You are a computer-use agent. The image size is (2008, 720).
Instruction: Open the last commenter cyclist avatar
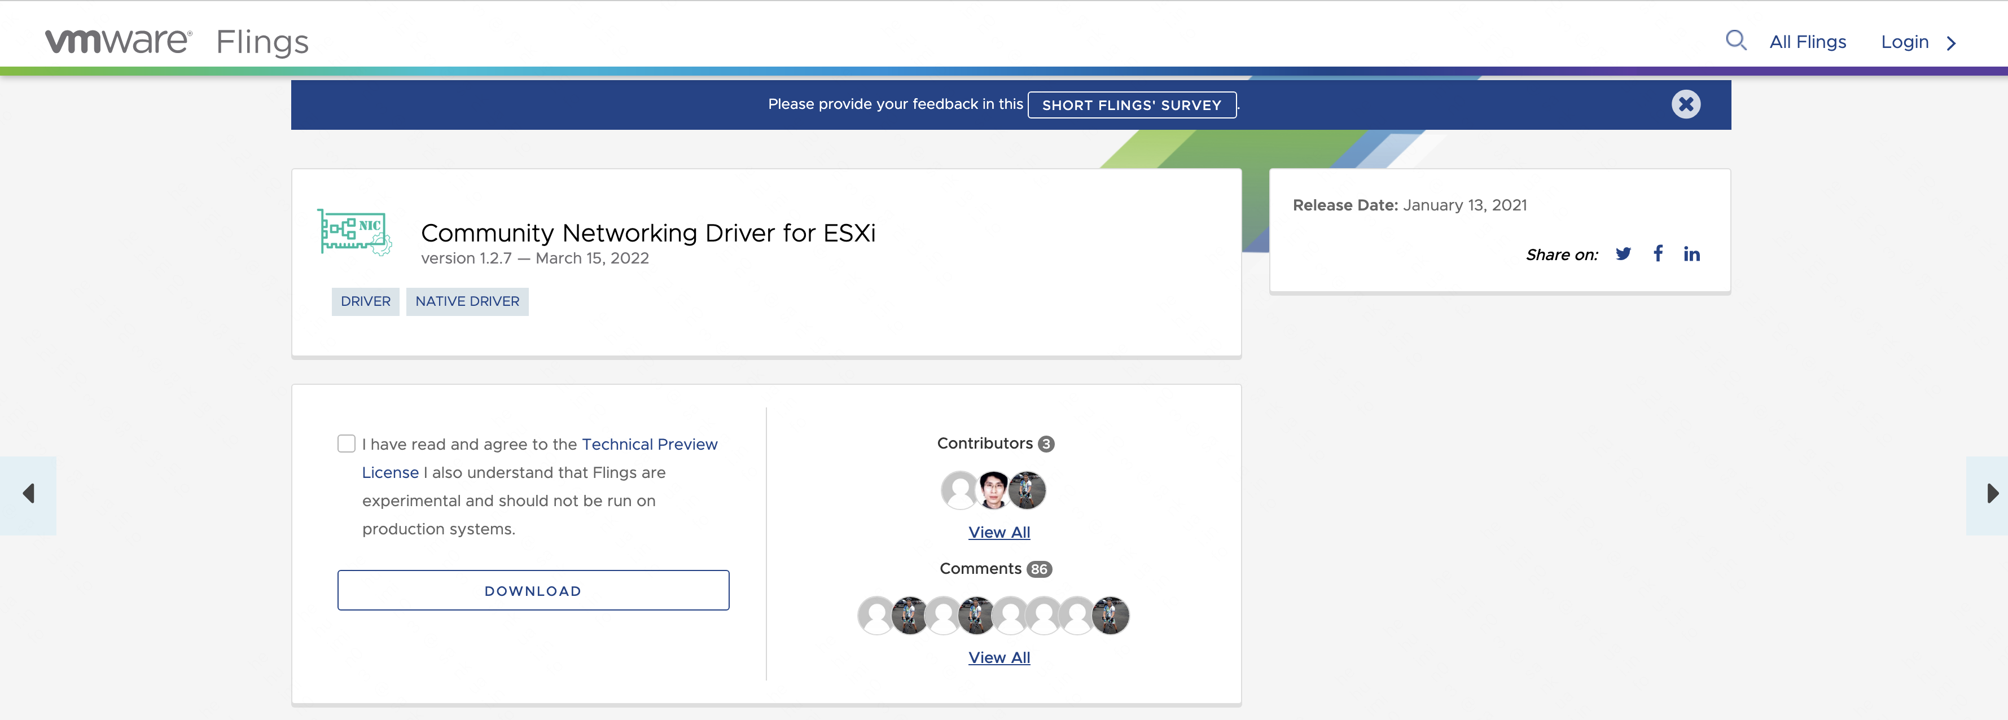coord(1110,616)
